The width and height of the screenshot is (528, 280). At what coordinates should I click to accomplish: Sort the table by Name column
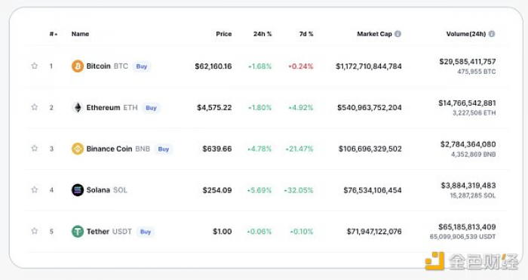(x=80, y=34)
